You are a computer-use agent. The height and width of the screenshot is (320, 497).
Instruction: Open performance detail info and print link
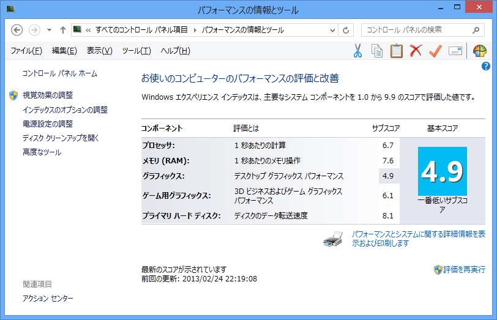pos(419,239)
